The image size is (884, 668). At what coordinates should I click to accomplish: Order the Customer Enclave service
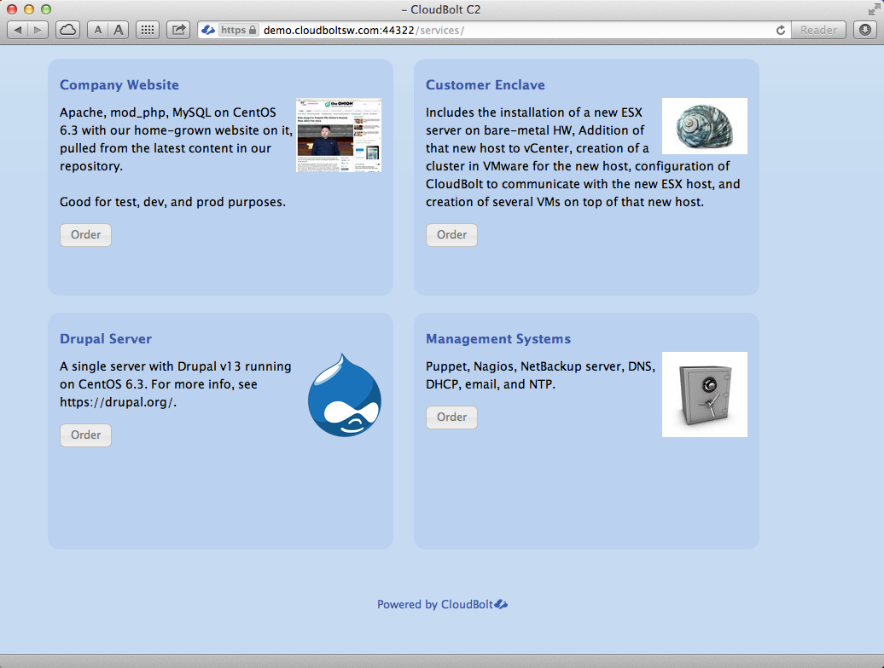point(451,234)
